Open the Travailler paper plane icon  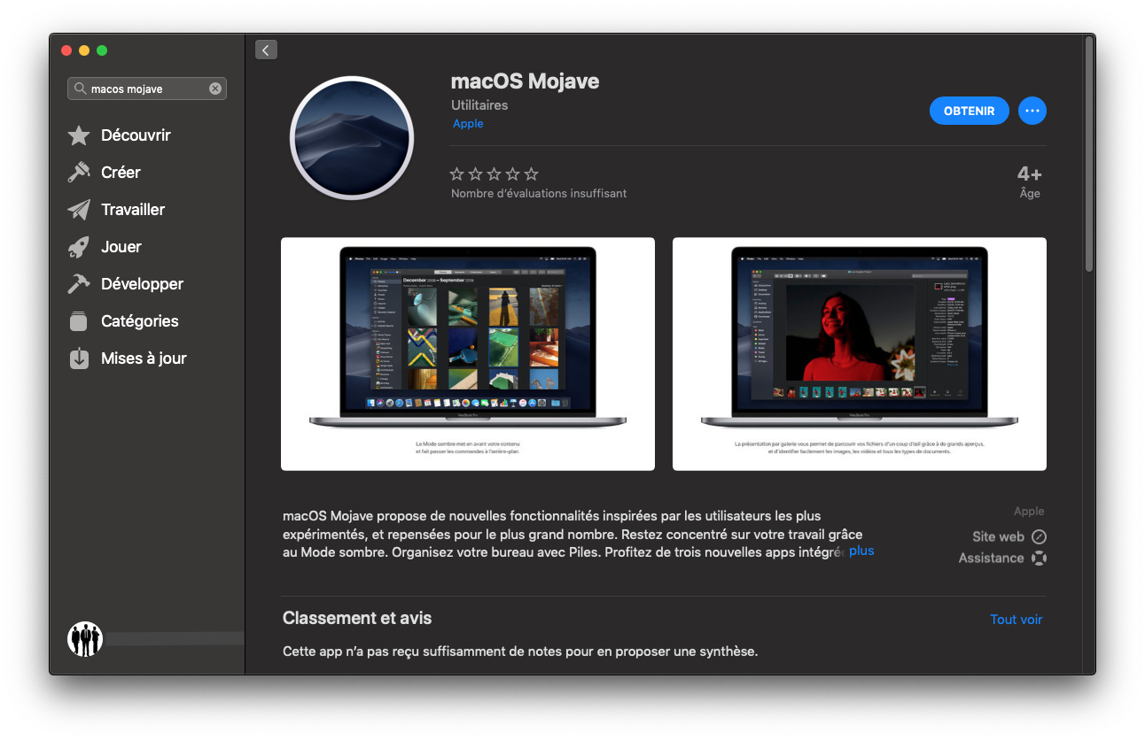coord(79,209)
